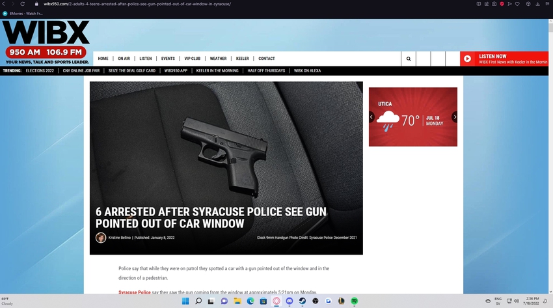553x308 pixels.
Task: Open the easy setup menu icon
Action: click(x=547, y=4)
